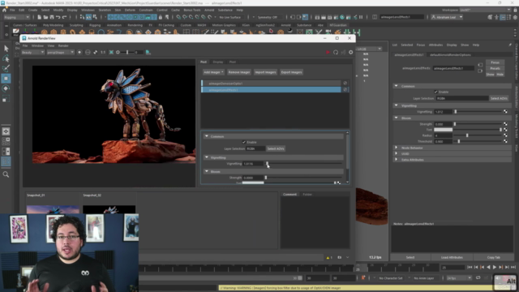
Task: Click the go-to-start playback button
Action: [x=470, y=267]
